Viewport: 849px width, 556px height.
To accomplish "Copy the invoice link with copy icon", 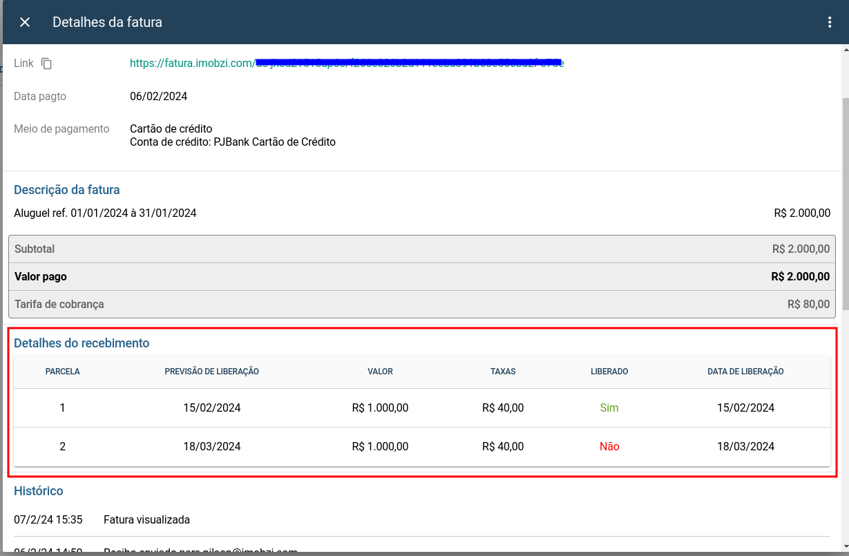I will tap(46, 64).
